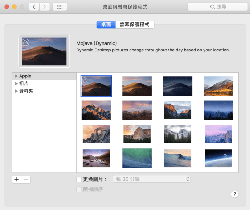Click the search field in the toolbar

click(217, 7)
